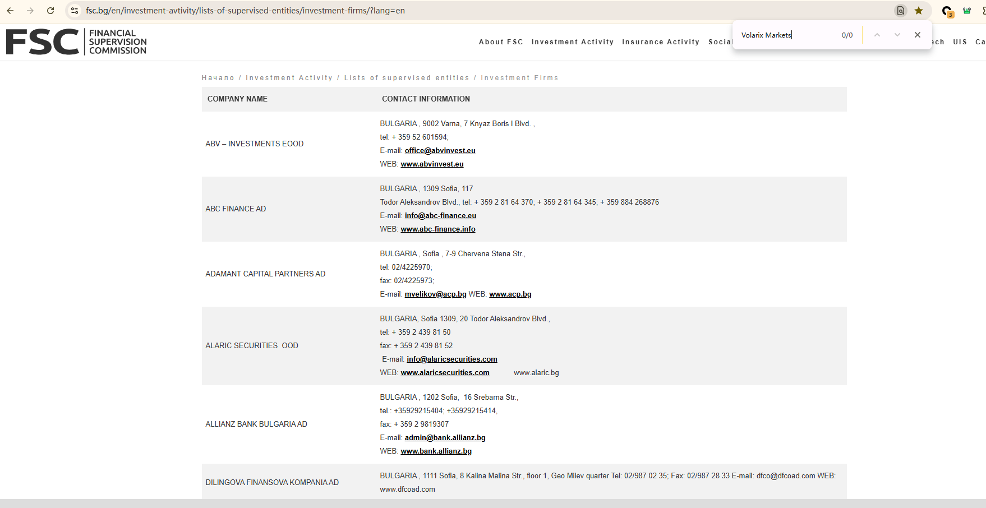Viewport: 986px width, 508px height.
Task: Go to next find result
Action: pos(897,35)
